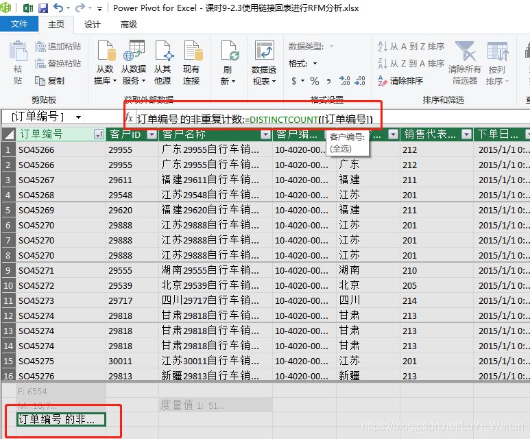Click the Undo arrow icon
The width and height of the screenshot is (530, 439).
58,8
